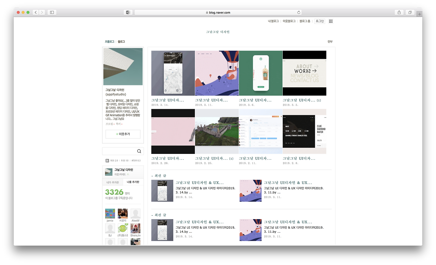The height and width of the screenshot is (265, 436).
Task: Open the Naver services grid icon top right
Action: [x=330, y=21]
